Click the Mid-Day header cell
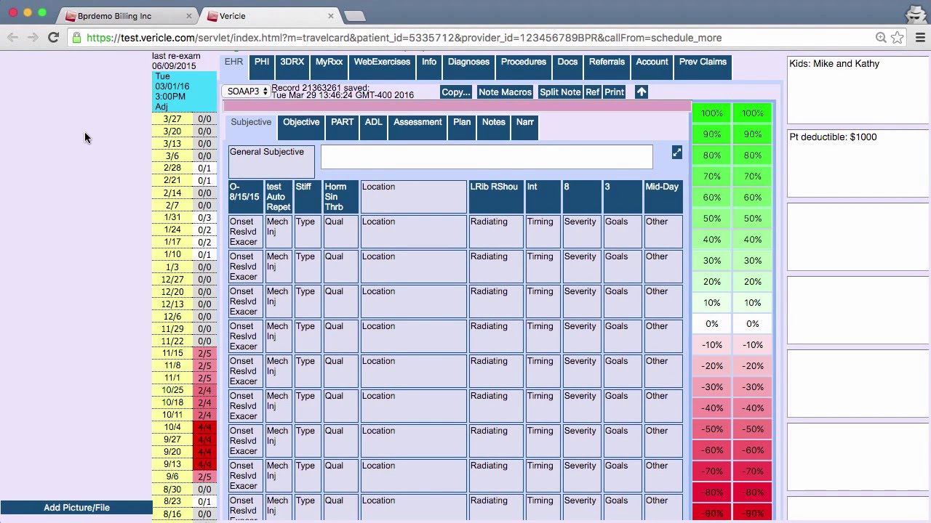 coord(663,197)
